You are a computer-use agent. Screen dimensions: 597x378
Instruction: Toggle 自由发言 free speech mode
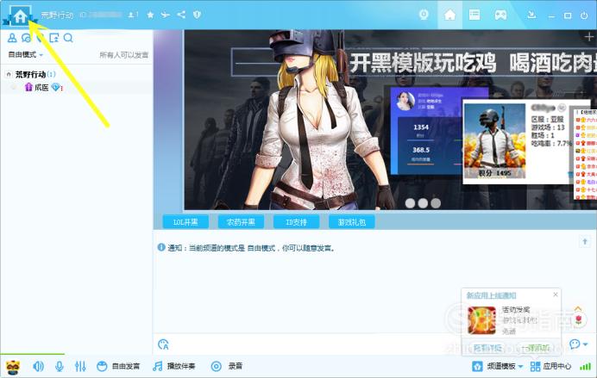(x=118, y=366)
